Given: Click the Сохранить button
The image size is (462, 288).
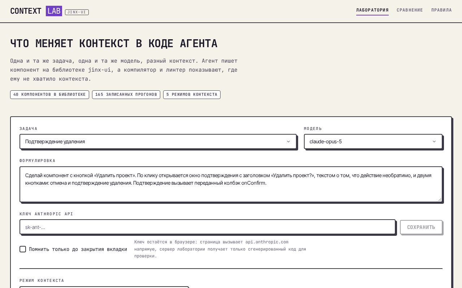Looking at the screenshot, I should tap(421, 227).
